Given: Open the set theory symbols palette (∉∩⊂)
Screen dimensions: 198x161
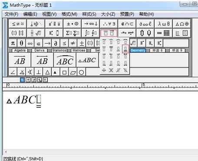Looking at the screenshot, I should [x=127, y=24].
